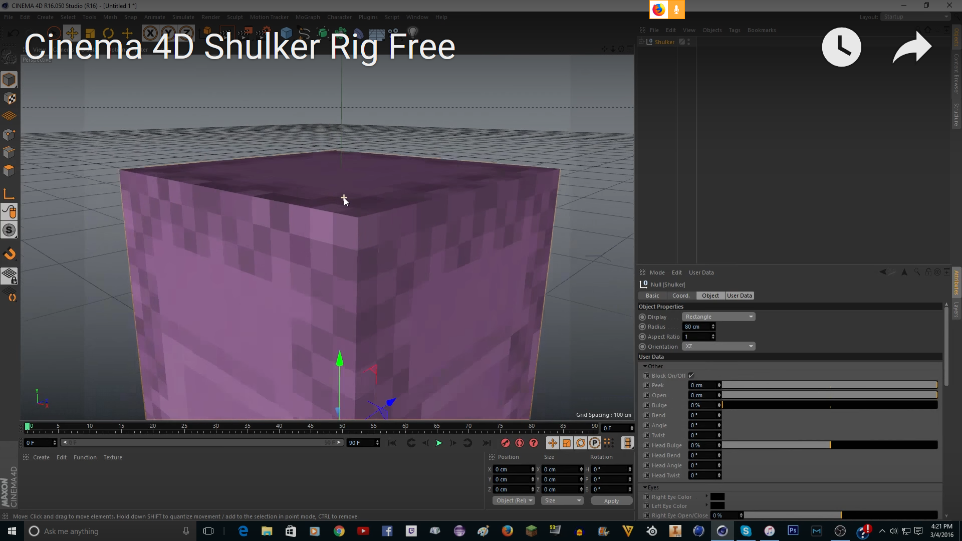Select the Scale tool in top toolbar
The height and width of the screenshot is (541, 962).
(90, 34)
